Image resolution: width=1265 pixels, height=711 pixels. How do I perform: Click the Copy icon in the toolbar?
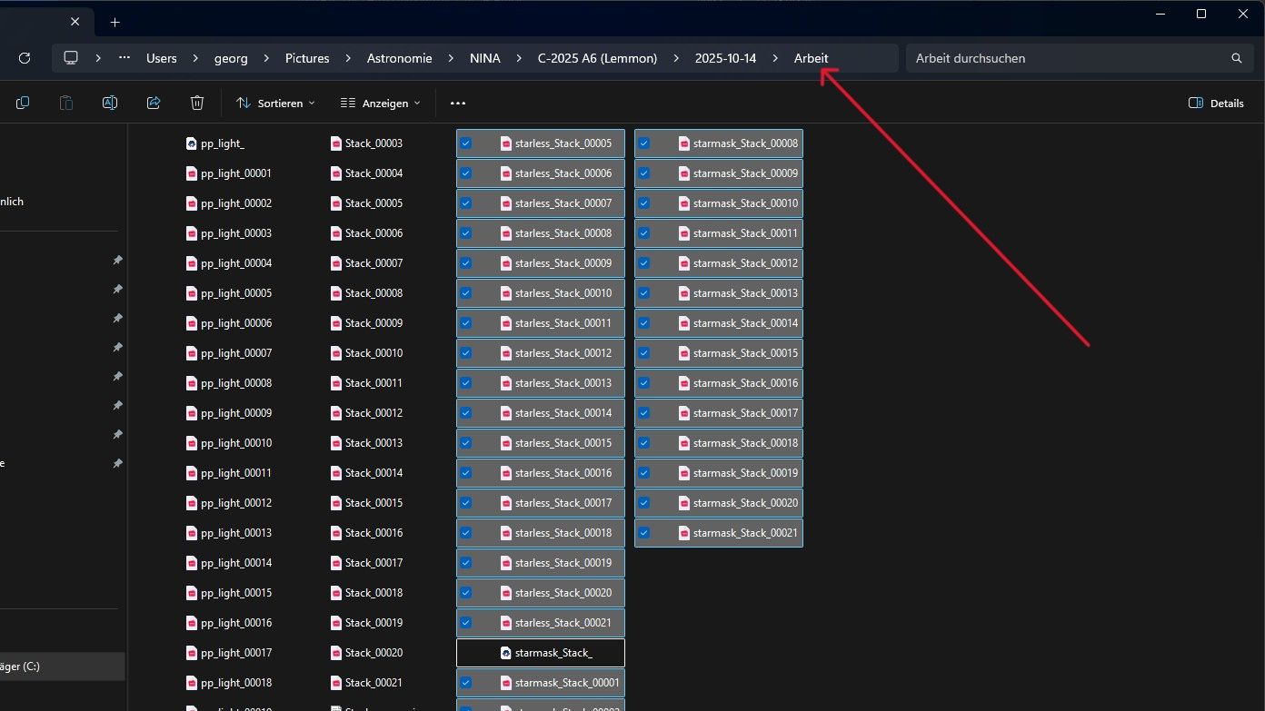click(x=23, y=104)
